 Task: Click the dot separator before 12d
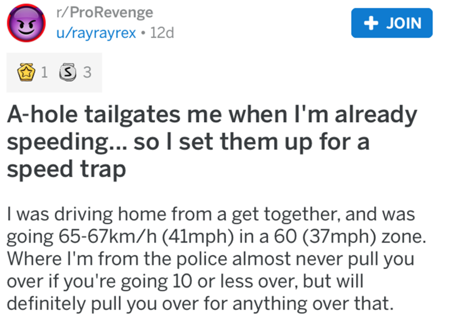coord(145,33)
